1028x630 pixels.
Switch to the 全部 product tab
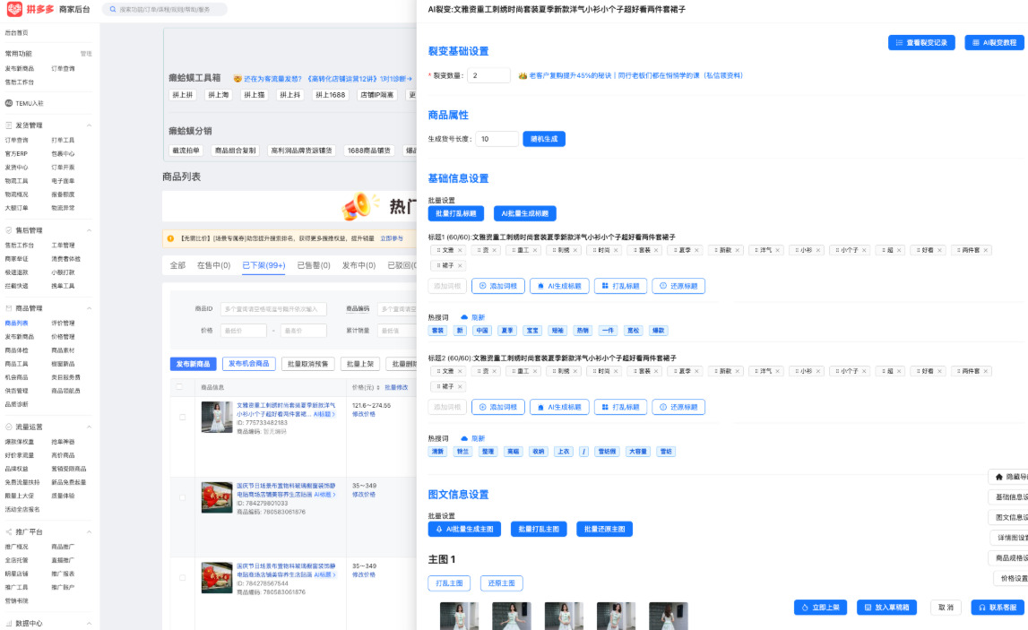click(177, 265)
